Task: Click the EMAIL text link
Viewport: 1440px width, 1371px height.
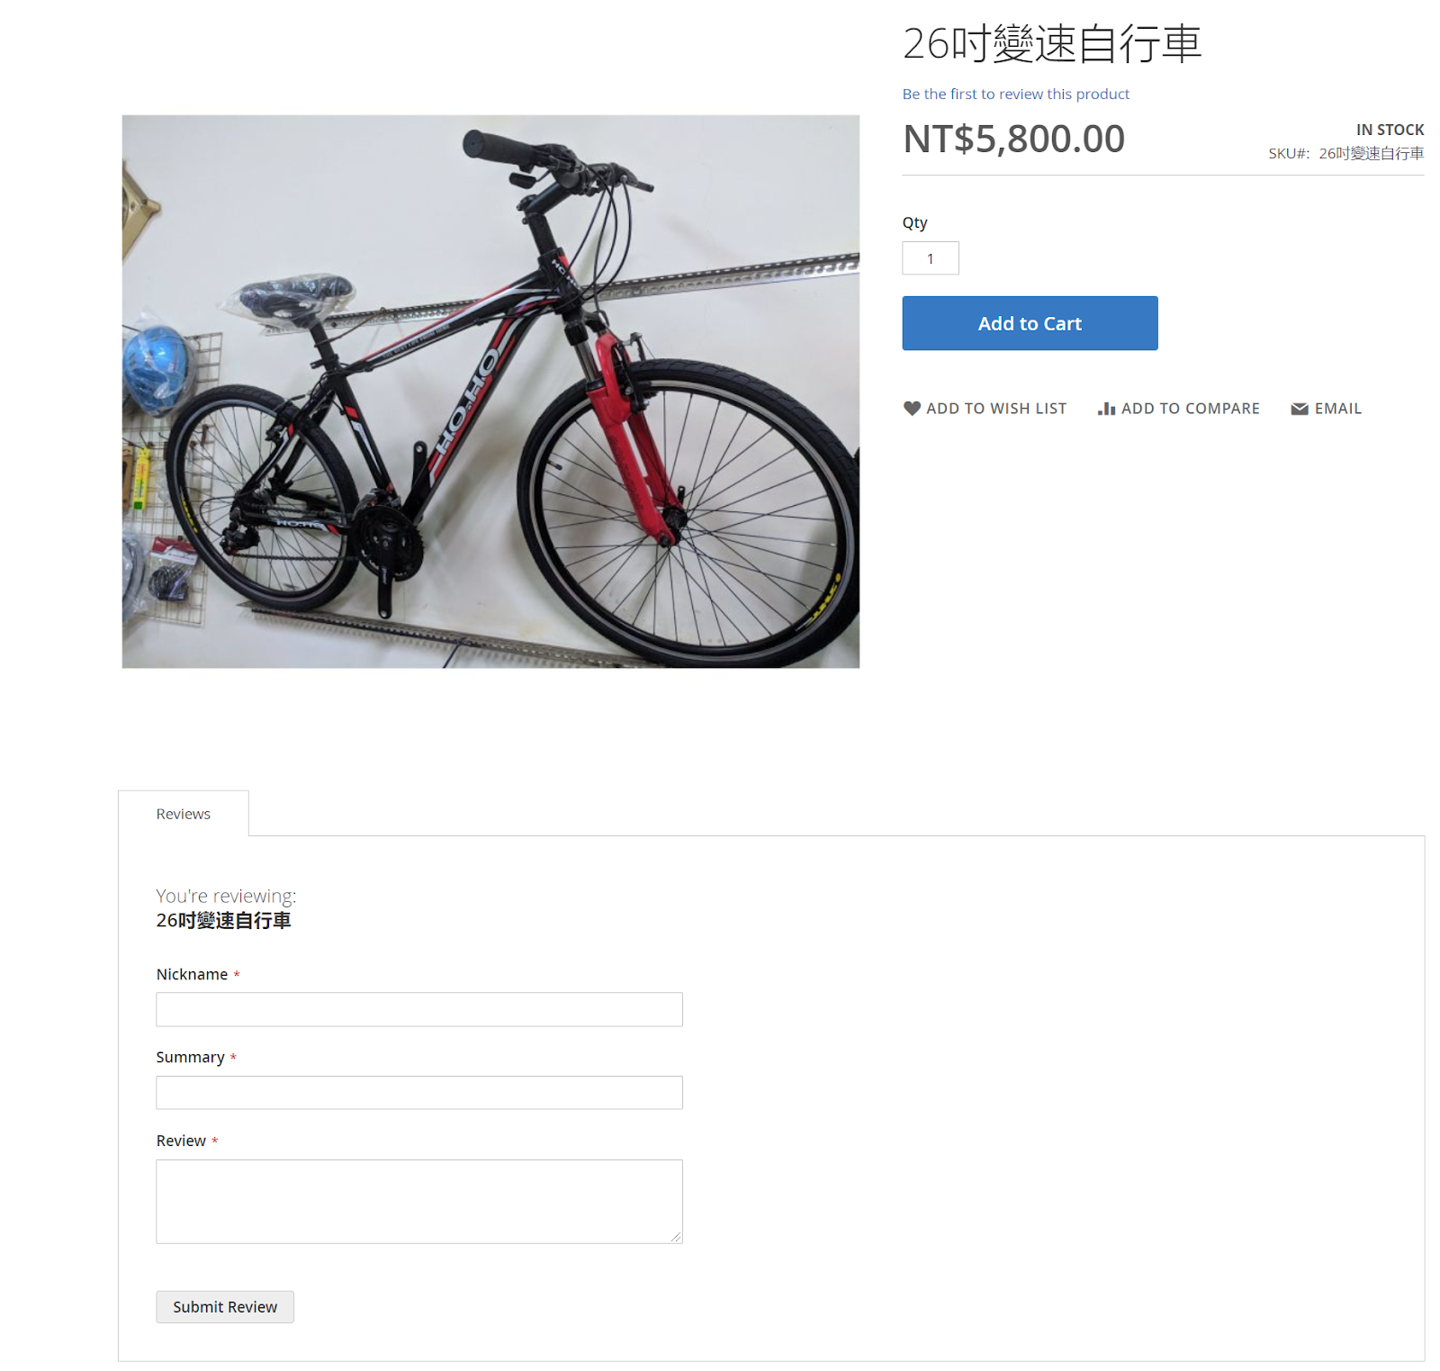Action: [x=1337, y=409]
